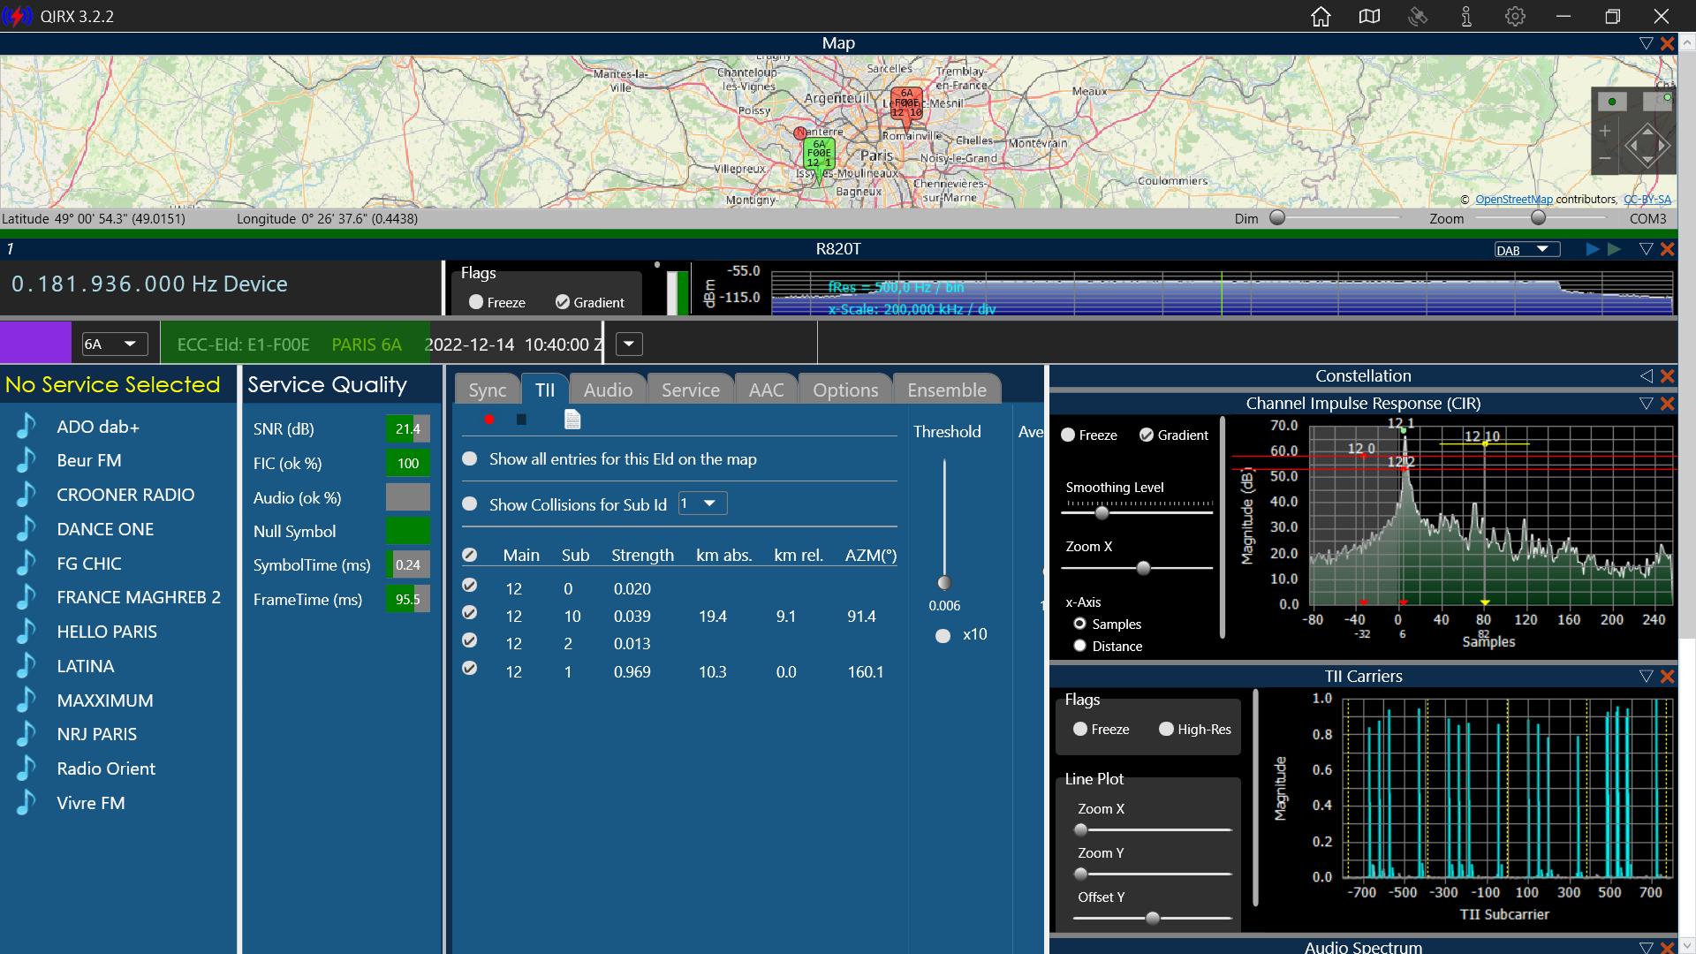
Task: Switch to the Service tab
Action: point(691,390)
